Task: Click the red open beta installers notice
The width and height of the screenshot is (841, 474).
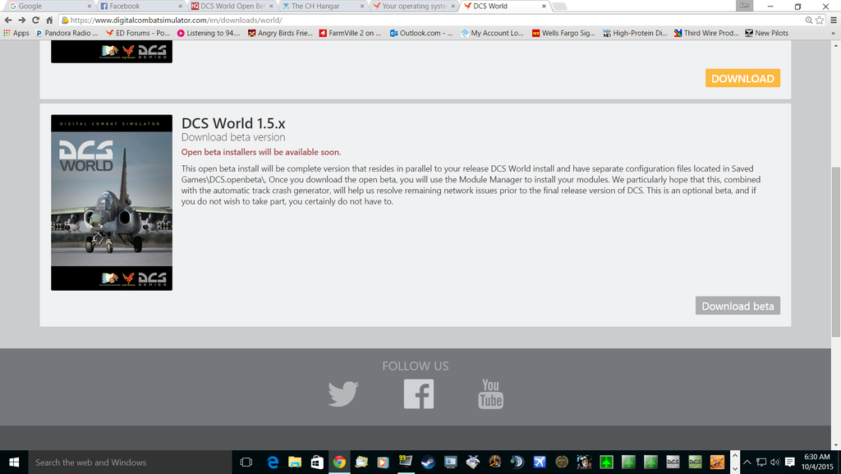Action: click(x=261, y=152)
